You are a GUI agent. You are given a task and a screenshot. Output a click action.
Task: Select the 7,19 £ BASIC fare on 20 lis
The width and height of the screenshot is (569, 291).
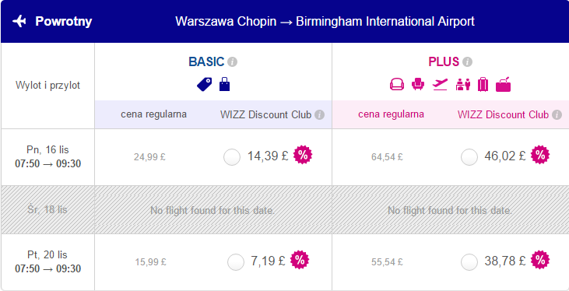pyautogui.click(x=236, y=262)
